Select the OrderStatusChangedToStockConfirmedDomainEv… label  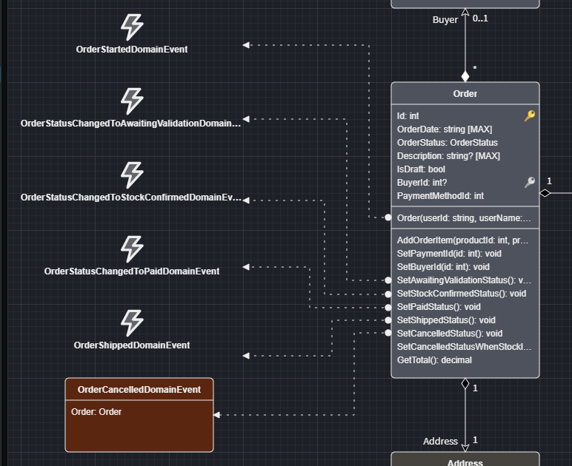pyautogui.click(x=131, y=197)
